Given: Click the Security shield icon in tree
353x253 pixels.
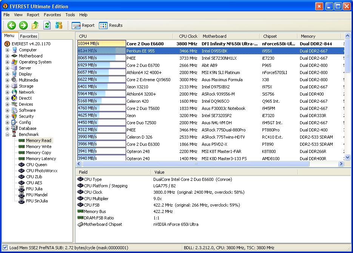Looking at the screenshot, I should (x=14, y=116).
